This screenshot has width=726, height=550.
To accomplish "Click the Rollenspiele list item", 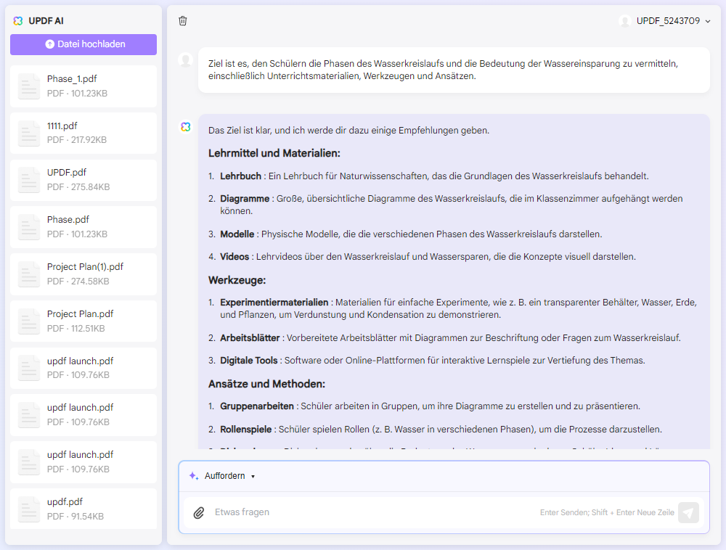I will point(435,430).
